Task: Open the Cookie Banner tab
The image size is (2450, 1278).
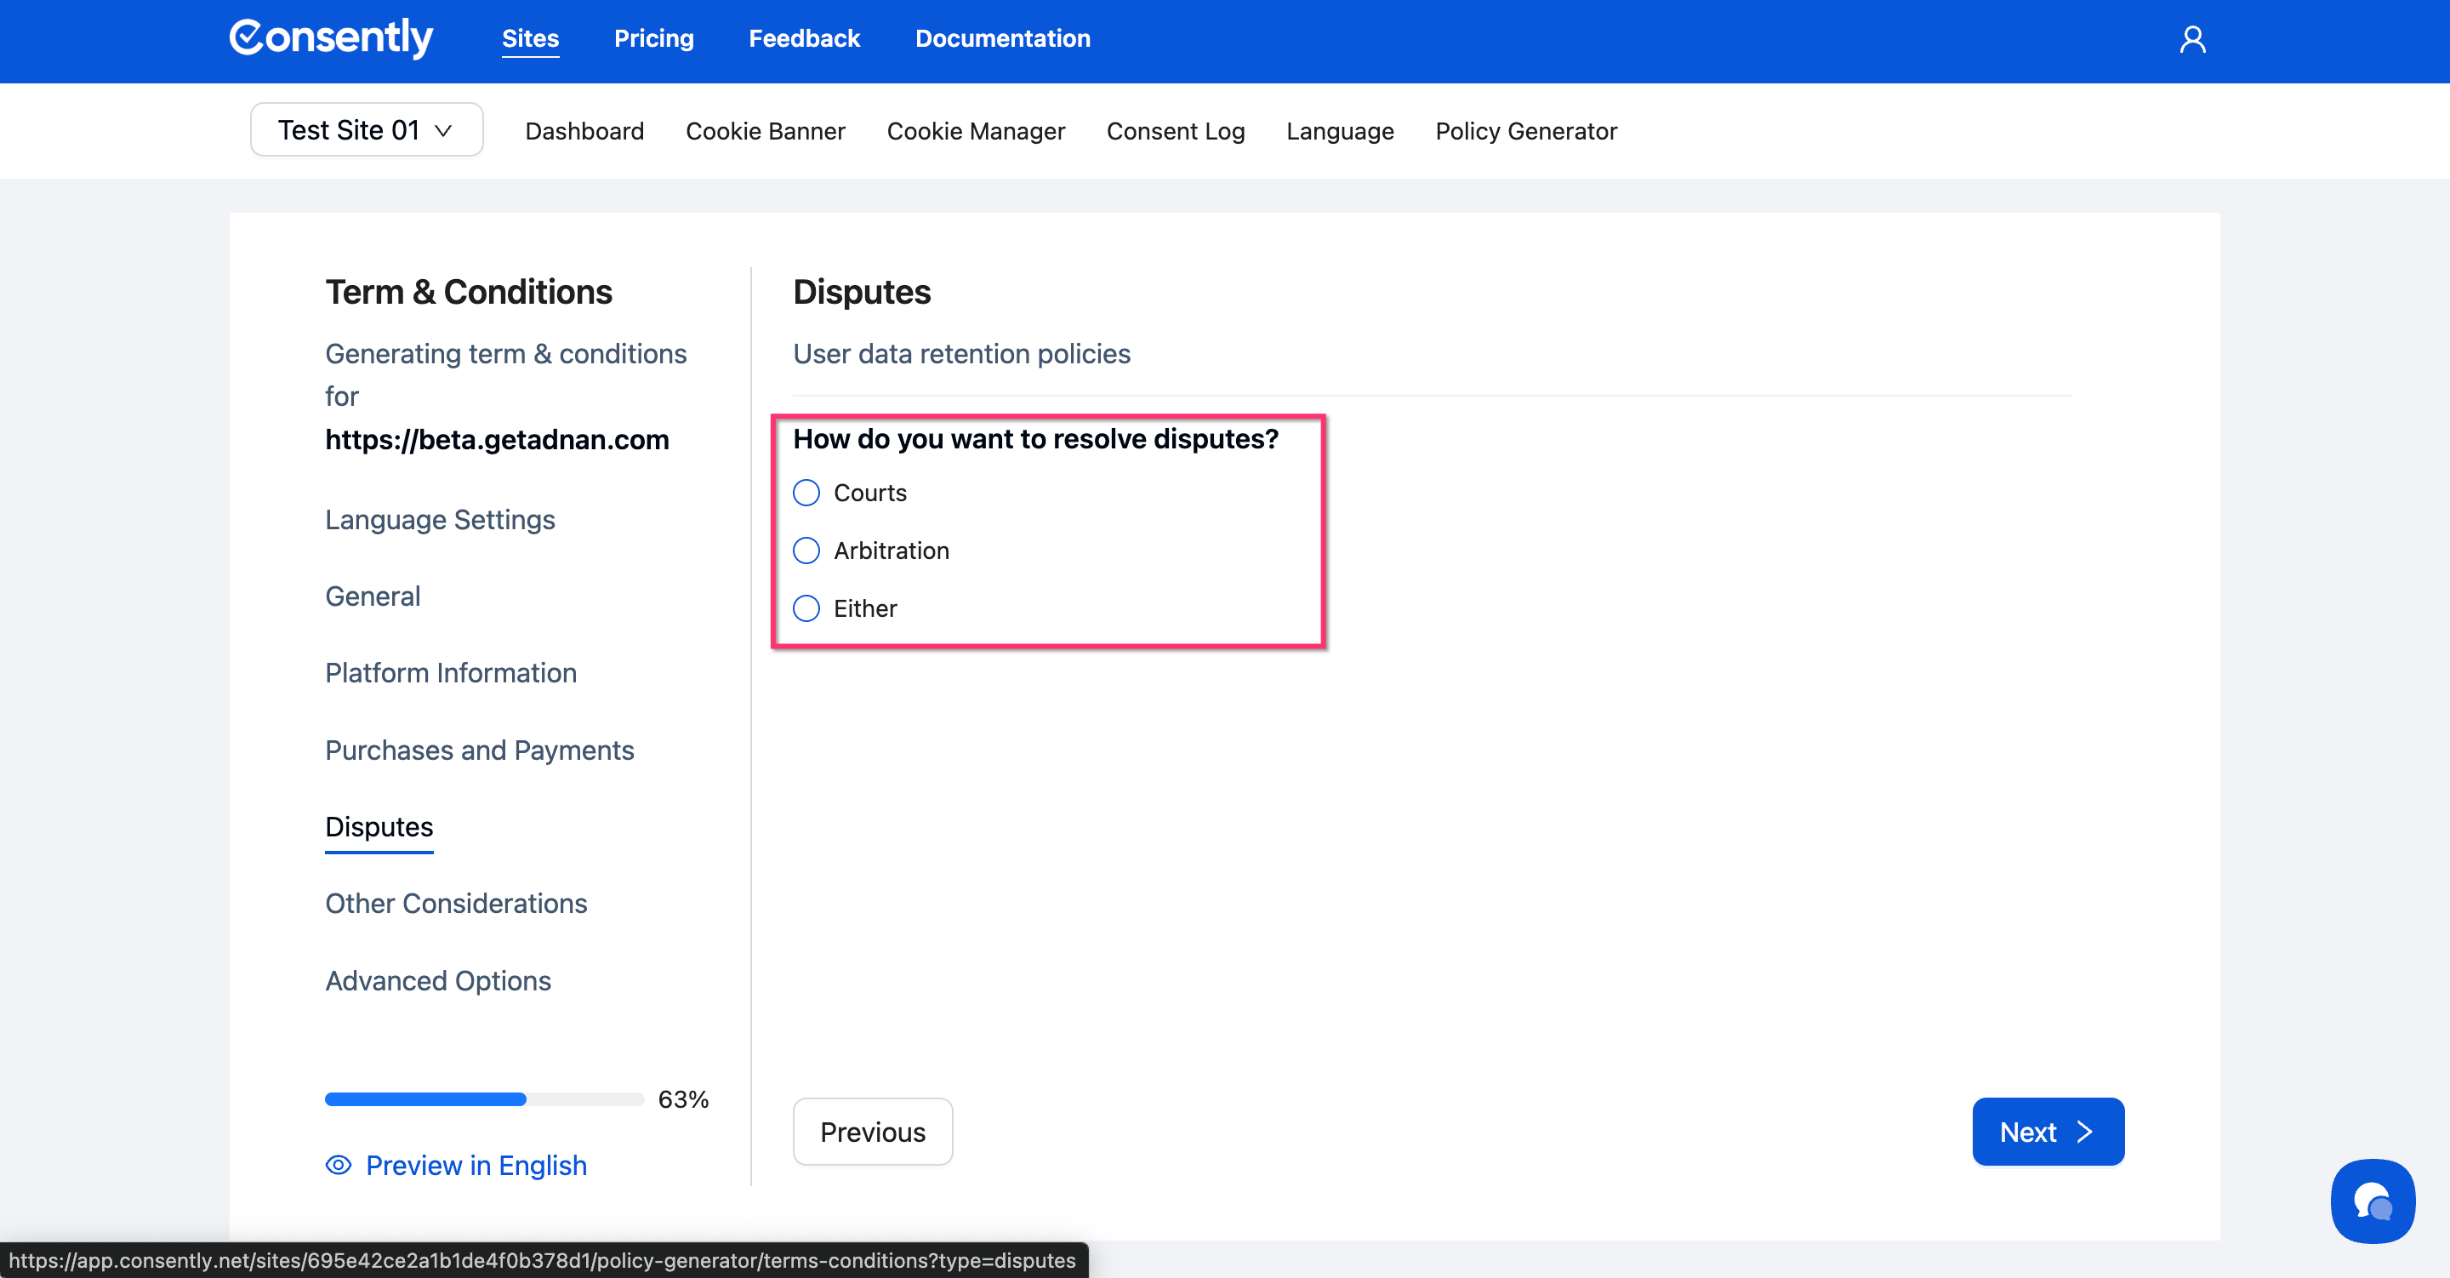Action: [765, 131]
